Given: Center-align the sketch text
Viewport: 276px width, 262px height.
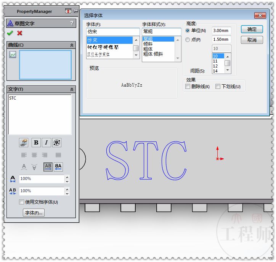Looking at the screenshot, I should click(x=34, y=155).
